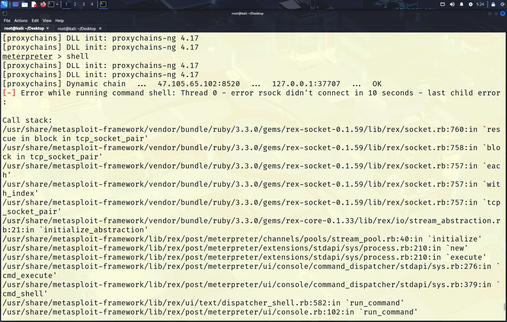
Task: Click the dispatcher_shell.rb:582 stack line
Action: pyautogui.click(x=203, y=303)
